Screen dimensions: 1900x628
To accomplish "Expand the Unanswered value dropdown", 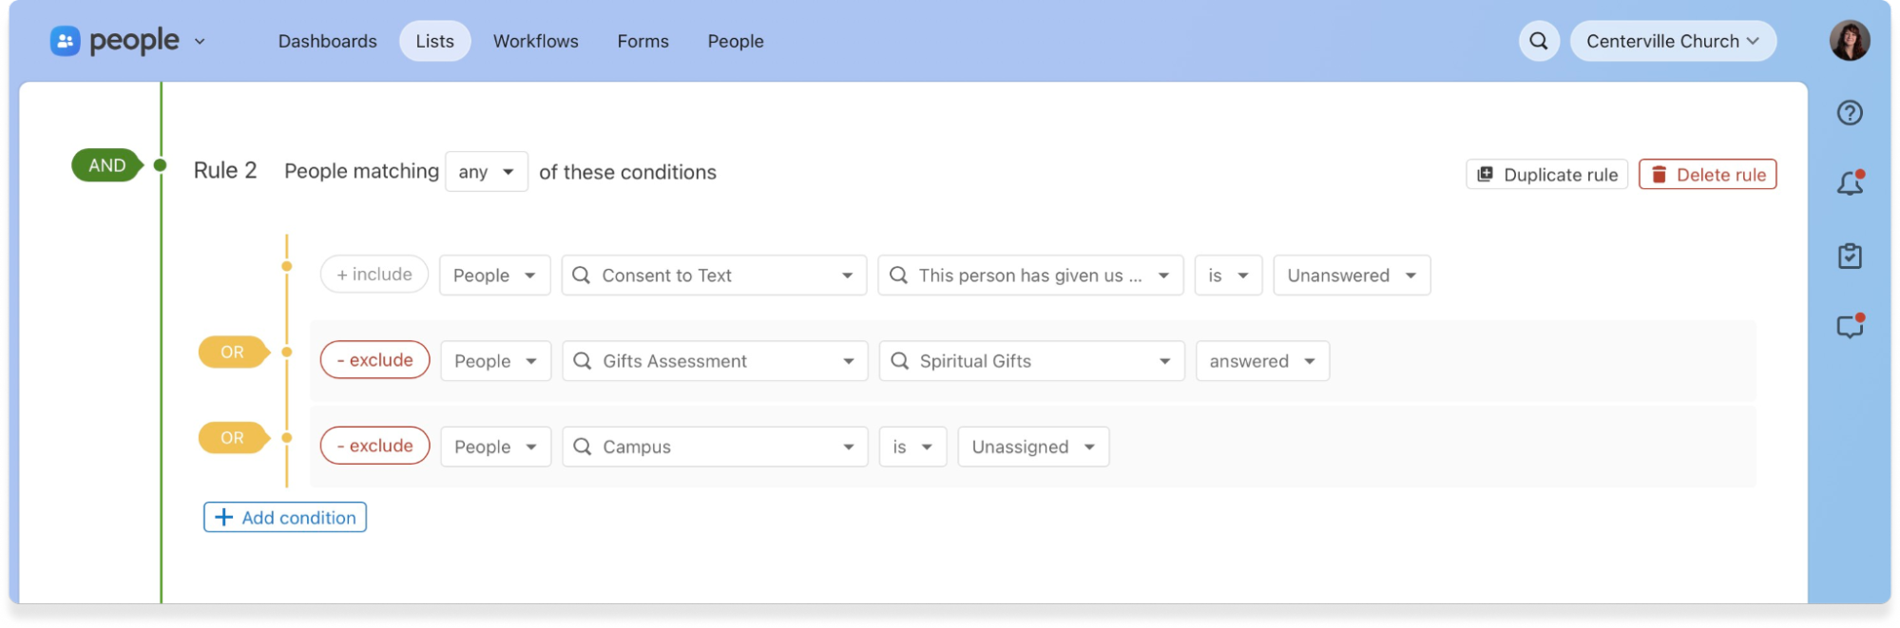I will (x=1351, y=276).
